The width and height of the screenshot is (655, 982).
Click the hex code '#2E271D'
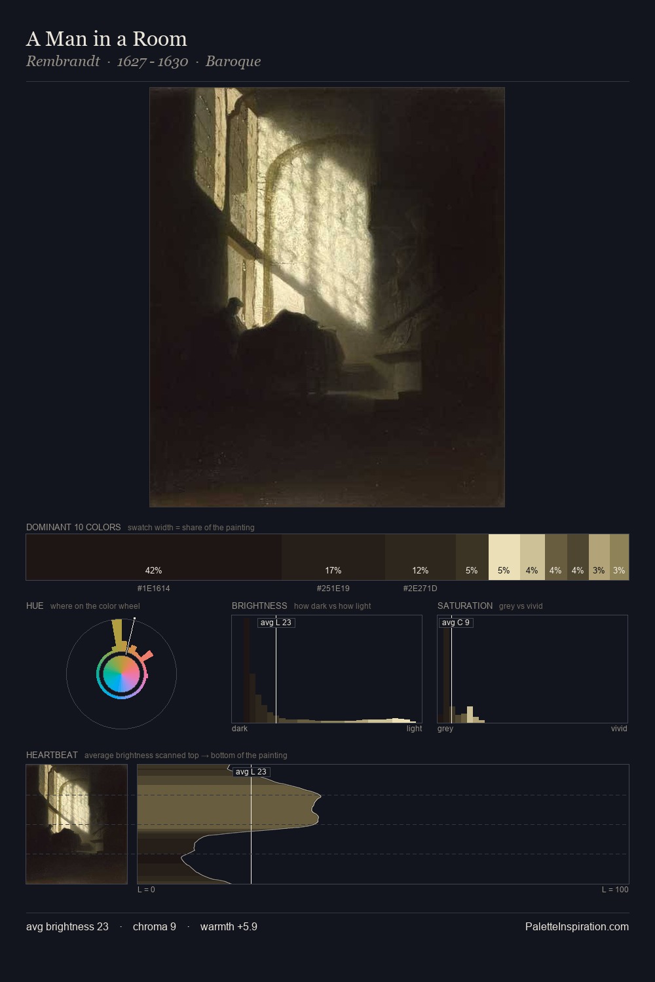[x=421, y=589]
